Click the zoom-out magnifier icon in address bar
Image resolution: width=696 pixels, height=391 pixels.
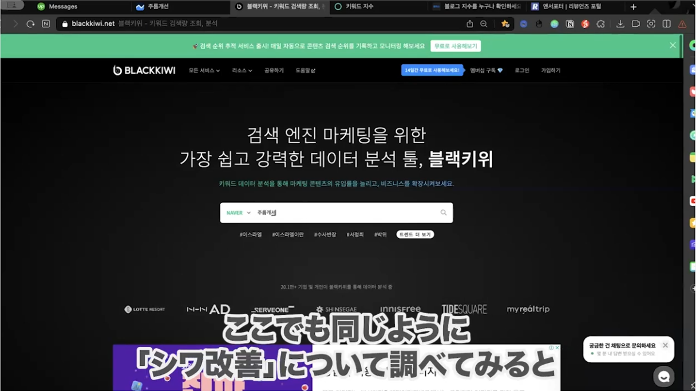coord(484,24)
